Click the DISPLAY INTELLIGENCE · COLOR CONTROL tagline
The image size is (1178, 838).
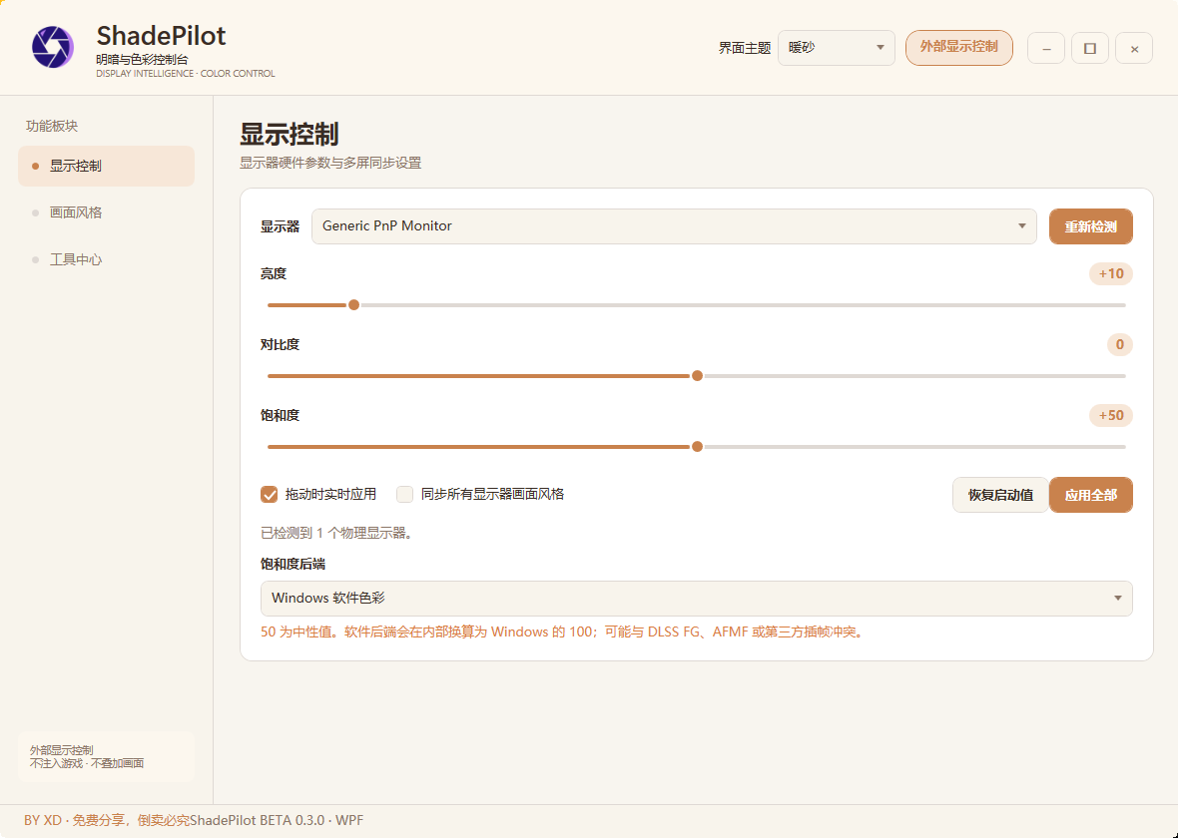click(x=186, y=74)
